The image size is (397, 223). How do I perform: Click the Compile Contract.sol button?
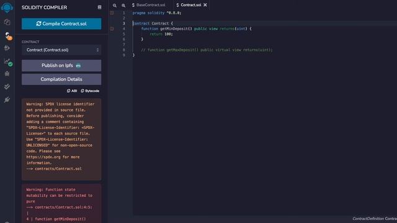pos(61,24)
